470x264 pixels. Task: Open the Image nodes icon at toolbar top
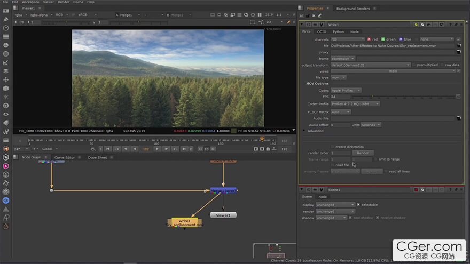coord(6,11)
